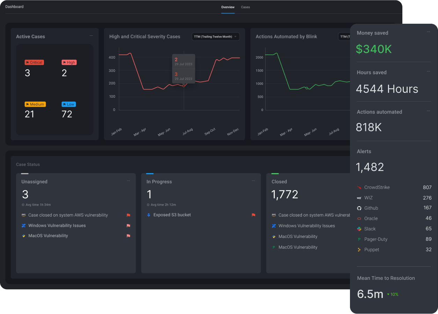Open the TTM dropdown on Actions Automated chart
The height and width of the screenshot is (314, 438).
pos(345,36)
